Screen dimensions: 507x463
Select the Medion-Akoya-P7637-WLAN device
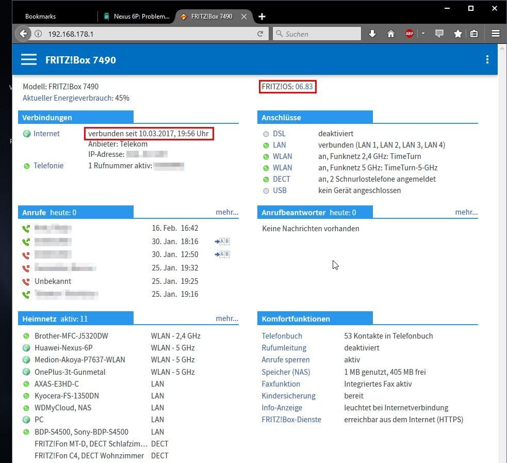(x=80, y=360)
